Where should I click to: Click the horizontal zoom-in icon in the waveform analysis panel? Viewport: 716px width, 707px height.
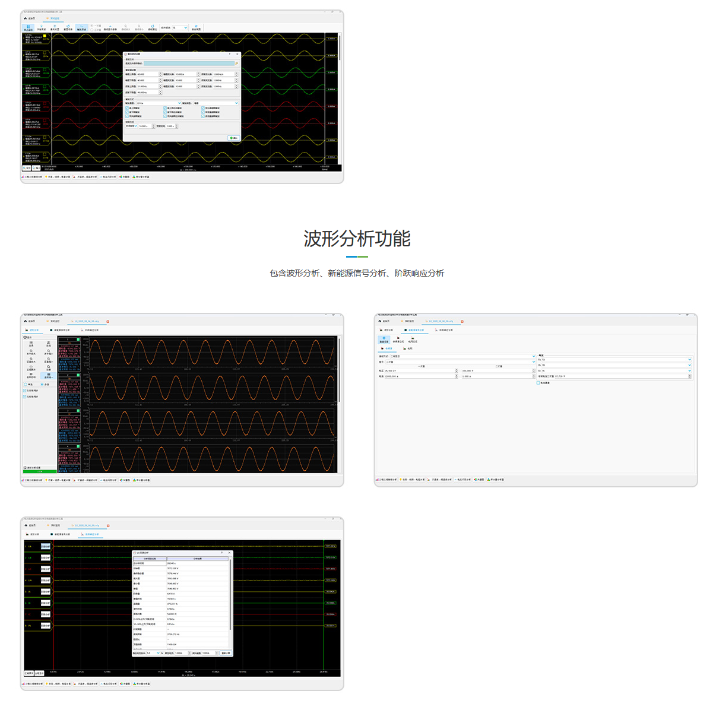(31, 351)
